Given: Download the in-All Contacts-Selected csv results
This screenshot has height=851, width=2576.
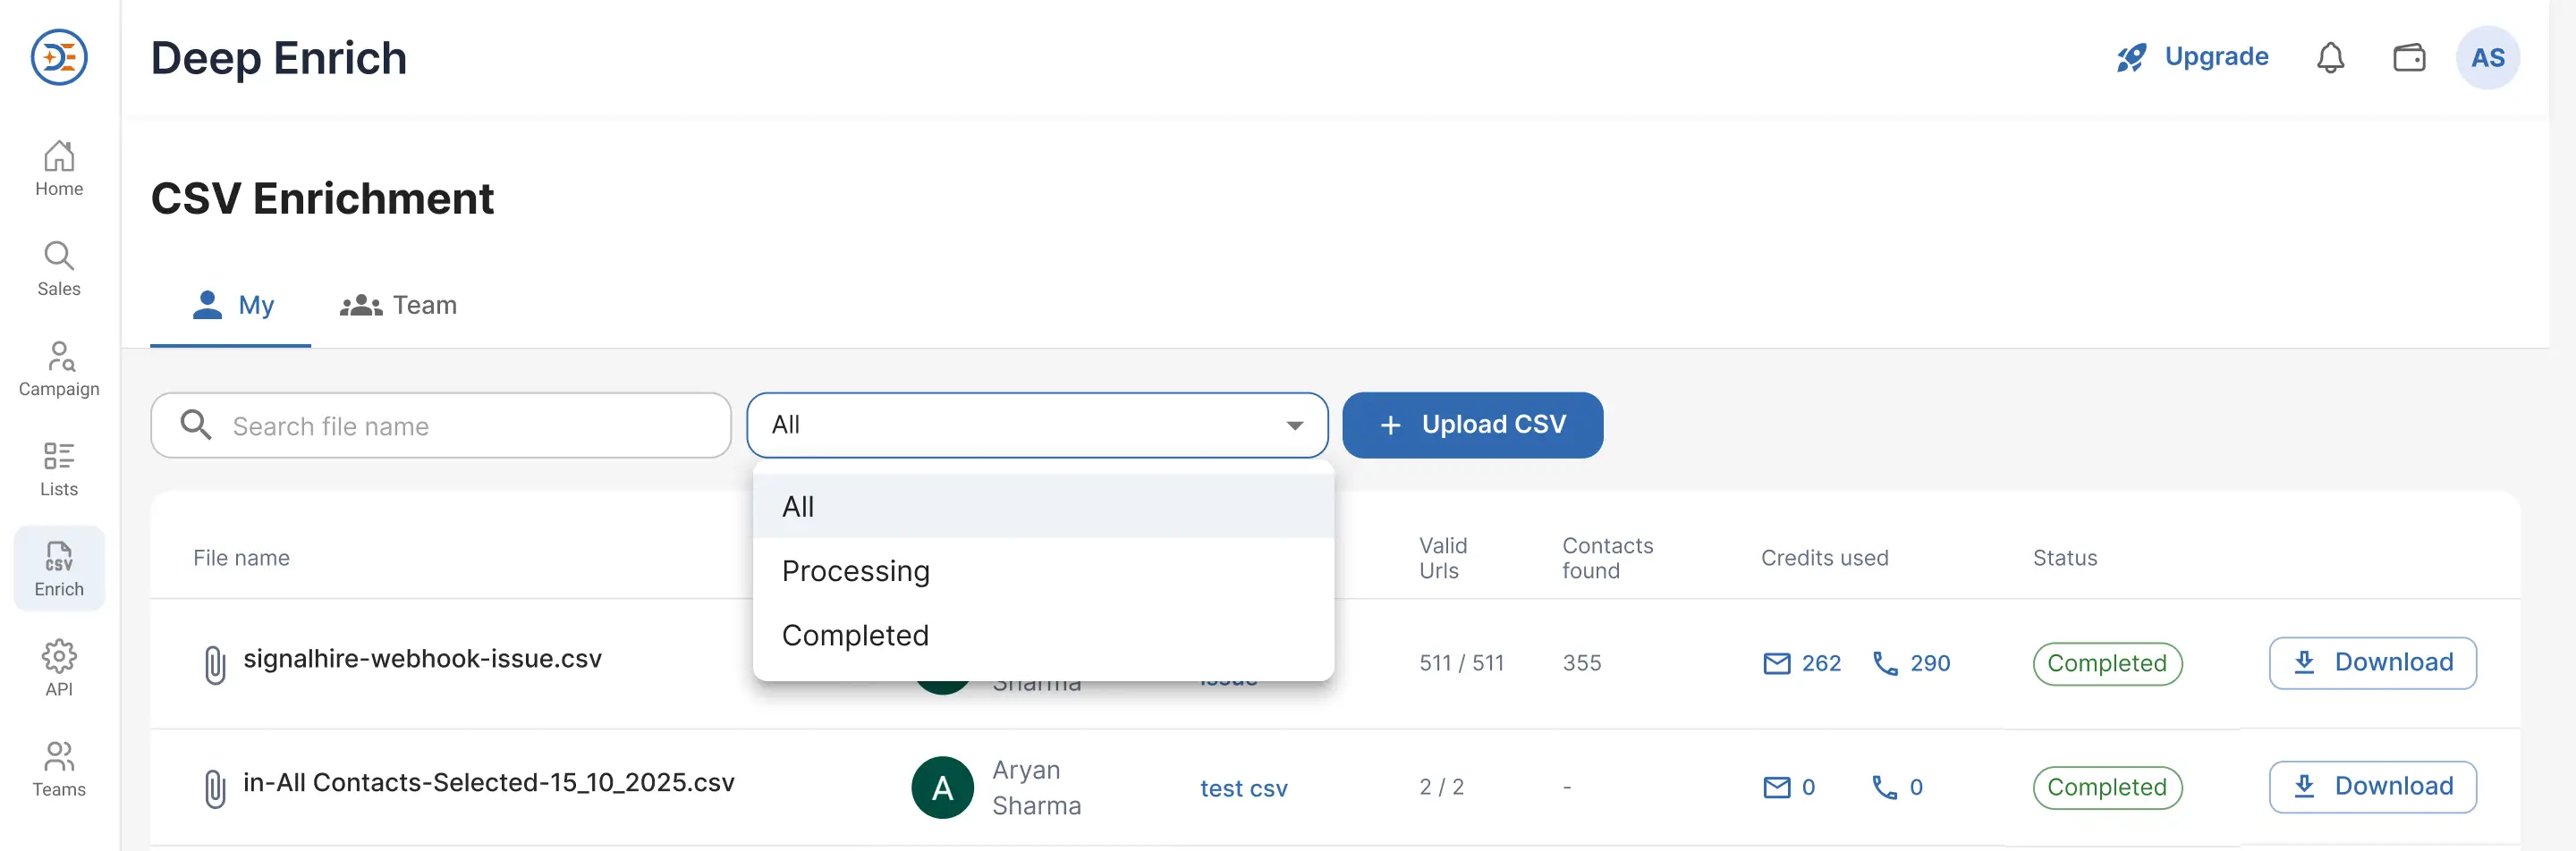Looking at the screenshot, I should [x=2372, y=786].
